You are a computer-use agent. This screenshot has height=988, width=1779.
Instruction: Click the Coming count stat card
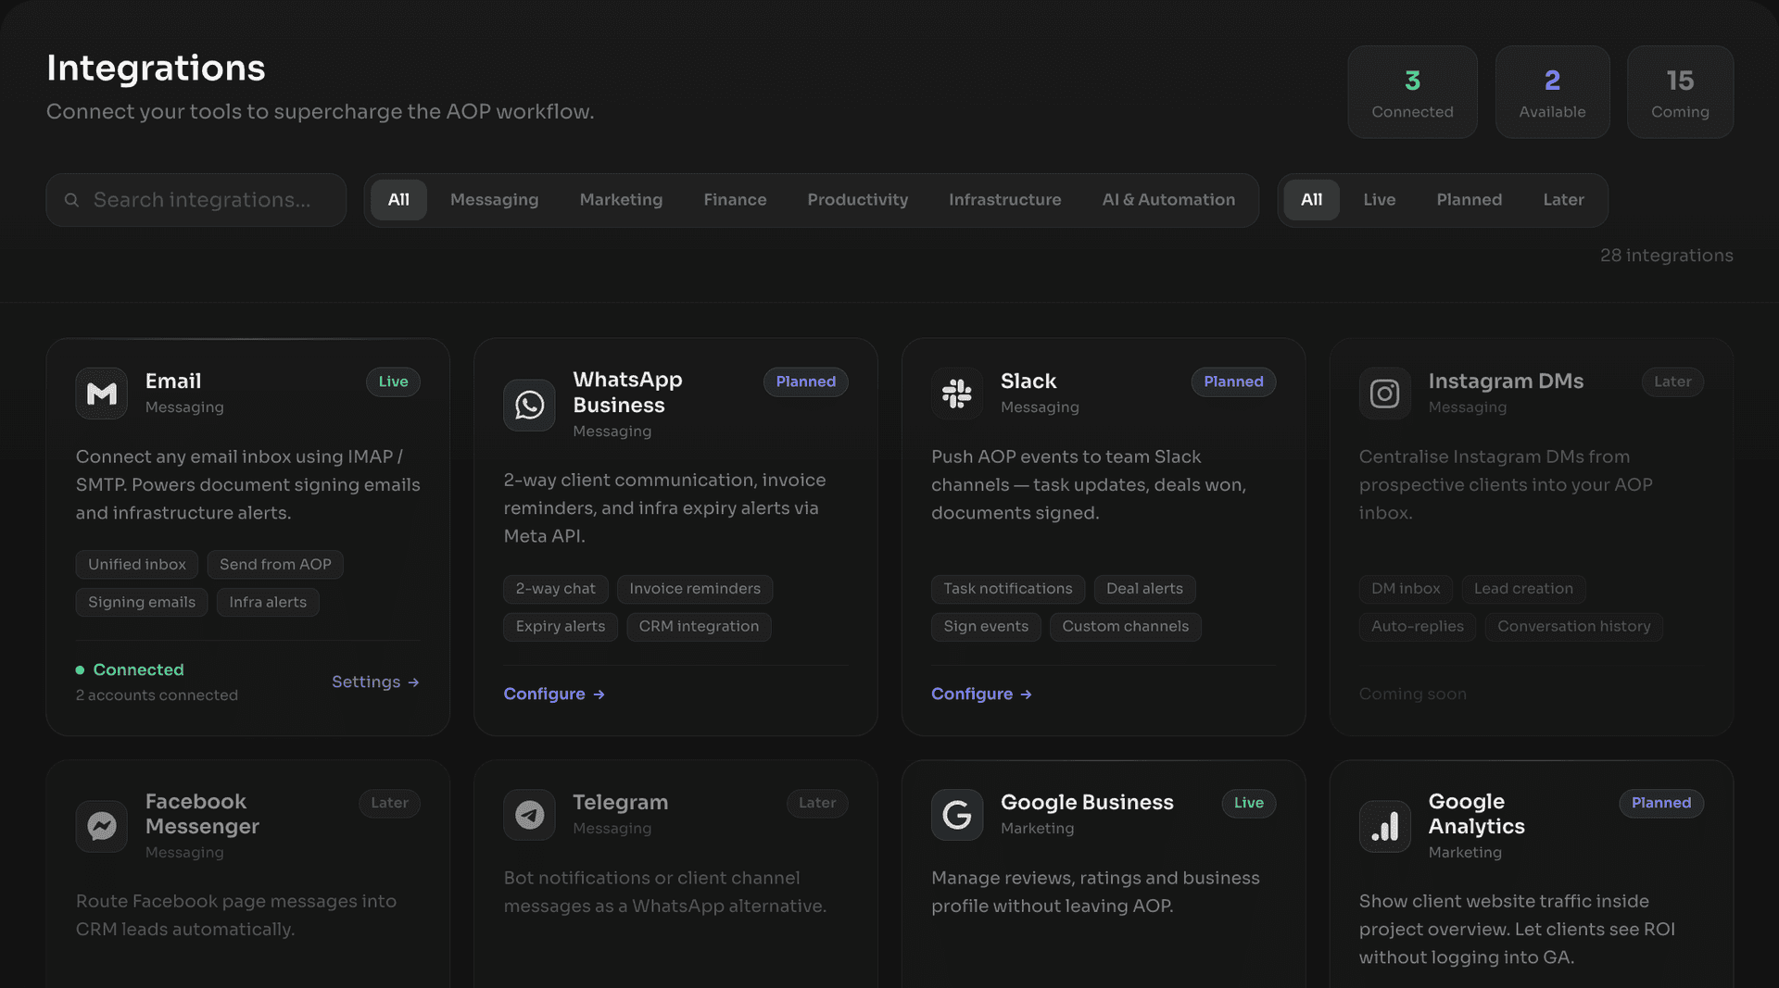click(1679, 93)
